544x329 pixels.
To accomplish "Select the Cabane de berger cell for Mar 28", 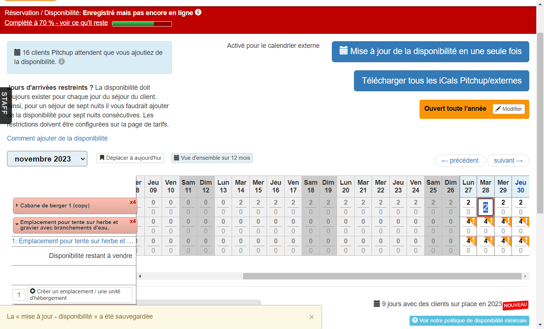I will click(x=485, y=207).
